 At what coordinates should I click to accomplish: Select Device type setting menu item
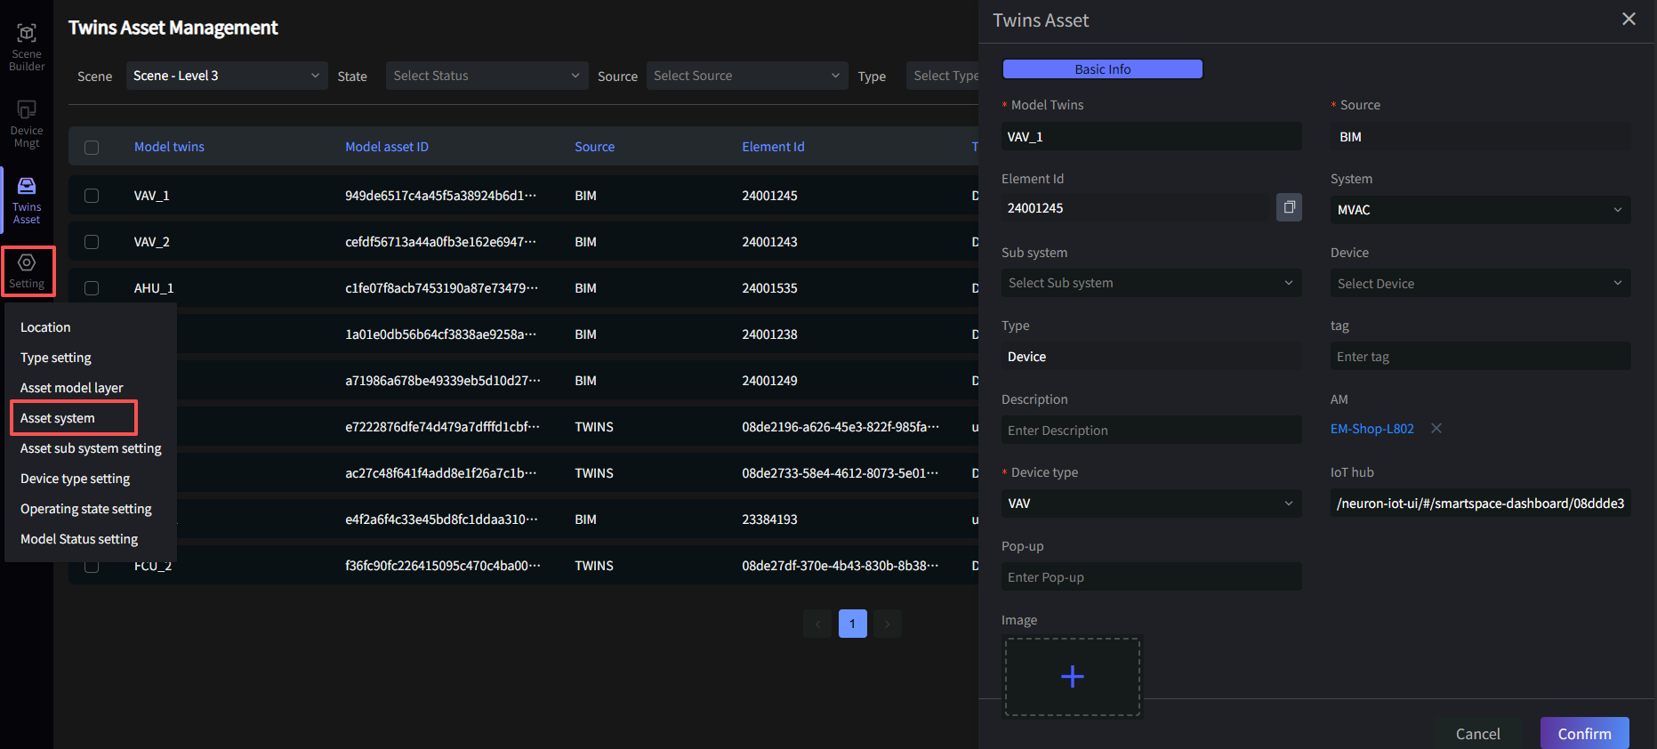click(76, 479)
